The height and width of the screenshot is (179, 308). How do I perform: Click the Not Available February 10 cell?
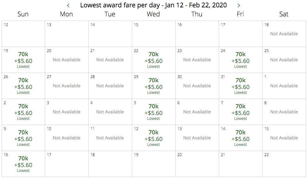[66, 138]
